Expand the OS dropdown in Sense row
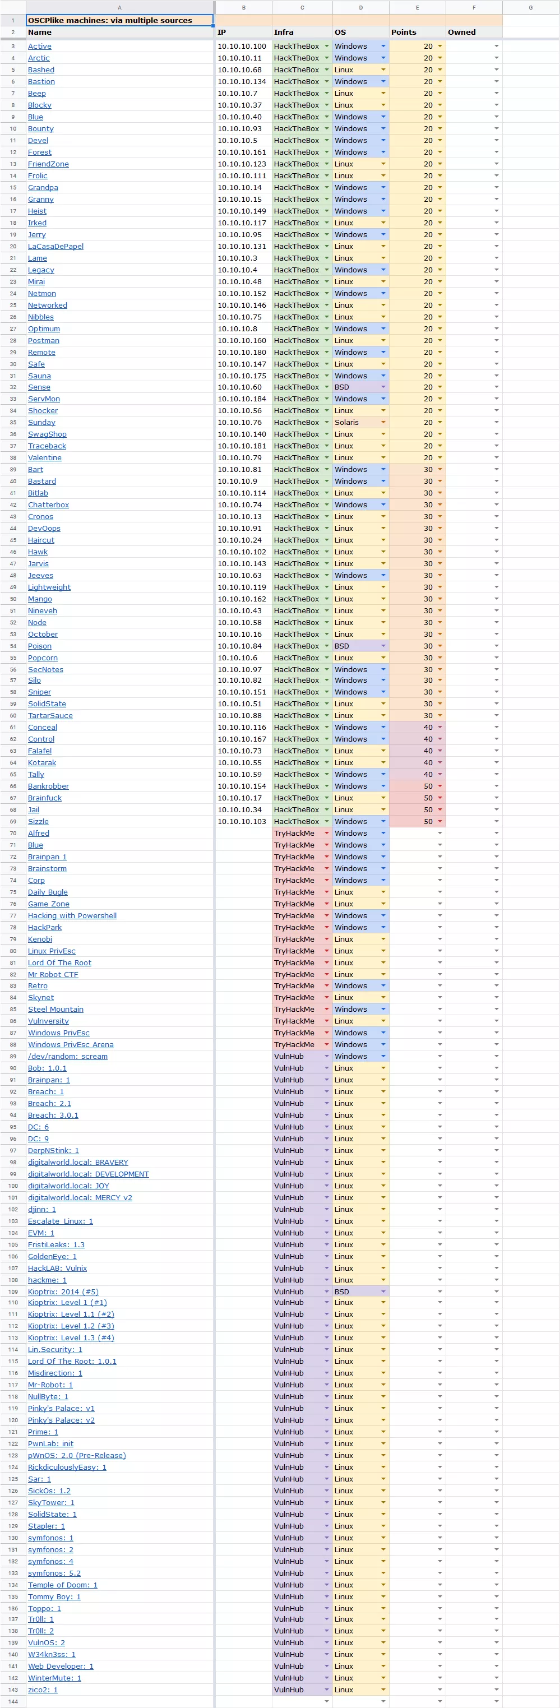 (x=383, y=387)
